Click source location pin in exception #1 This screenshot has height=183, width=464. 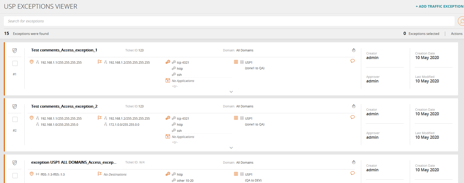coord(32,62)
